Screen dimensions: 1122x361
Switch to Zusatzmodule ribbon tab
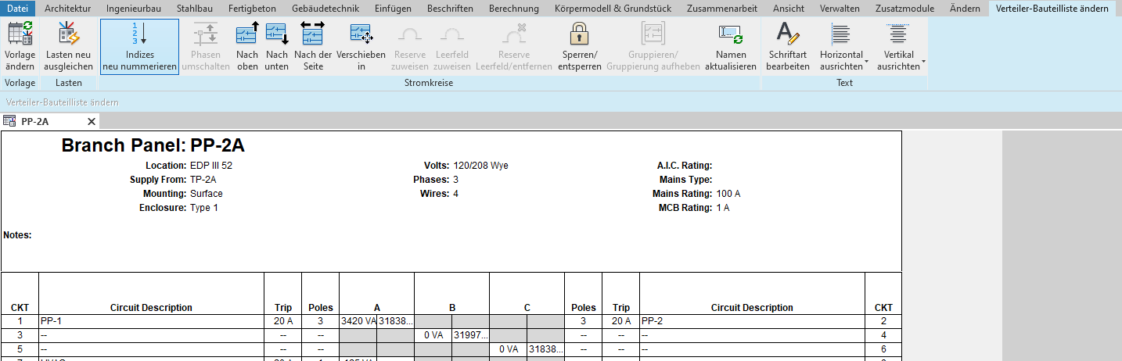(x=904, y=9)
